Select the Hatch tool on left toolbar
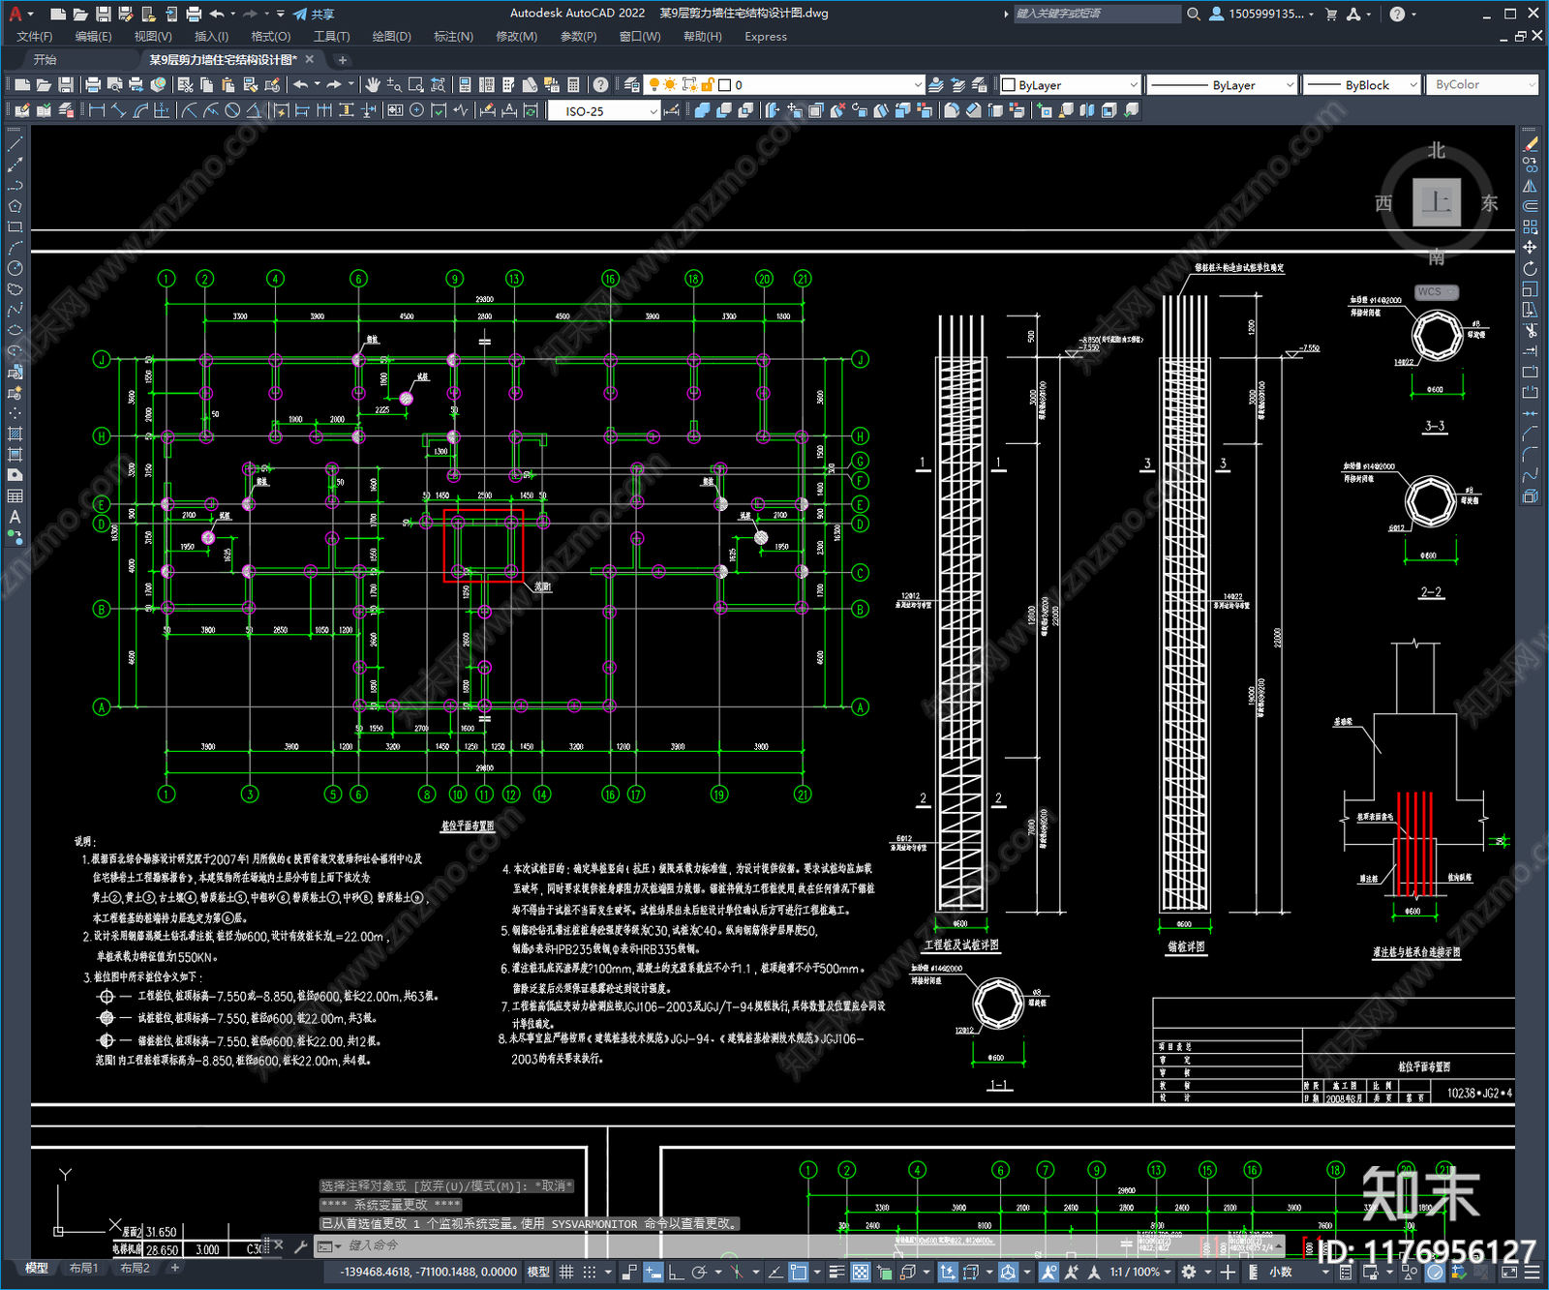The width and height of the screenshot is (1549, 1290). point(15,434)
